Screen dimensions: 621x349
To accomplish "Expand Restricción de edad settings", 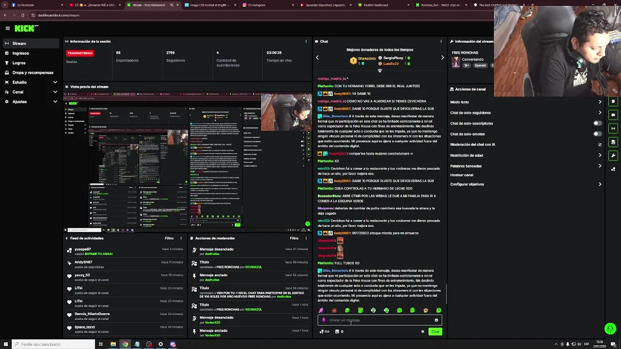I will 600,156.
